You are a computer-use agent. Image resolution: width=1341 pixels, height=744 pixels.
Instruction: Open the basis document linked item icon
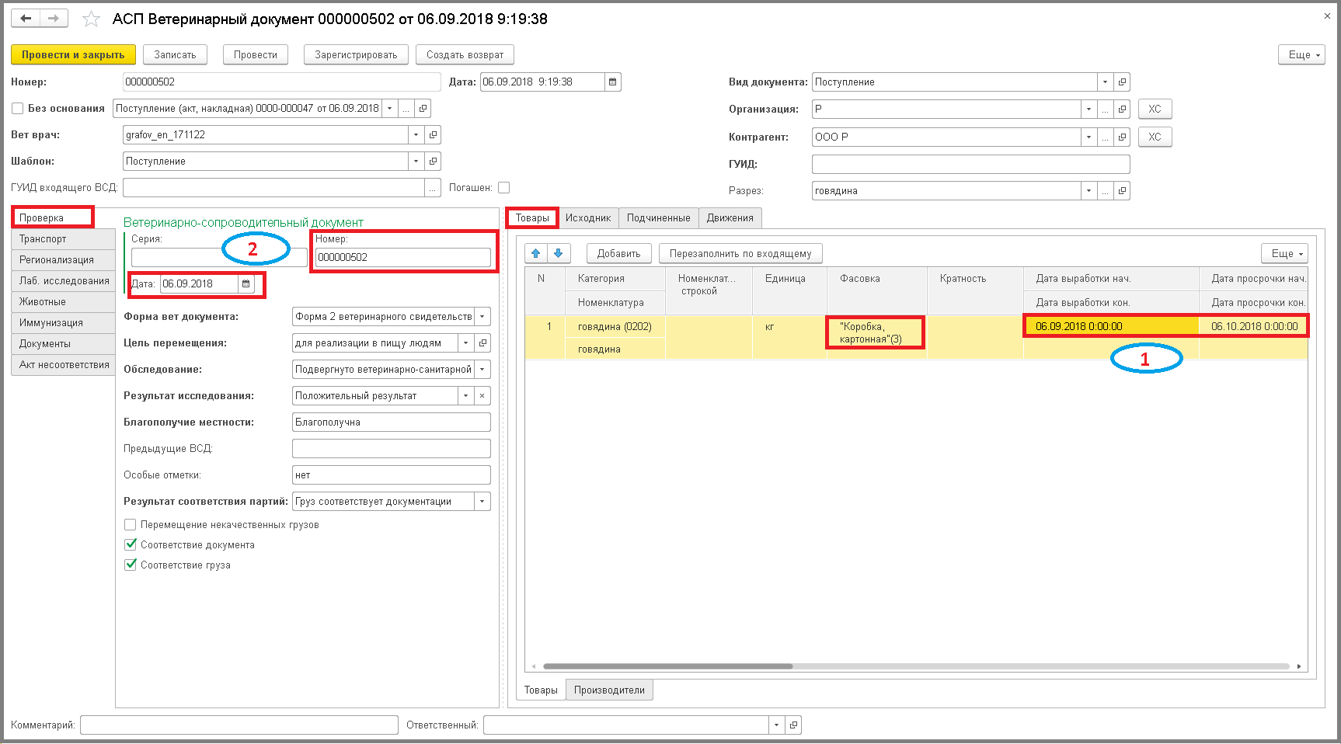pos(422,109)
